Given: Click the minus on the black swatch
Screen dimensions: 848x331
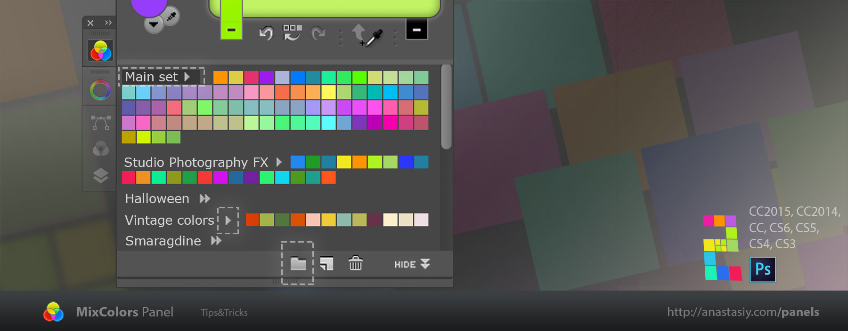Looking at the screenshot, I should click(x=416, y=30).
